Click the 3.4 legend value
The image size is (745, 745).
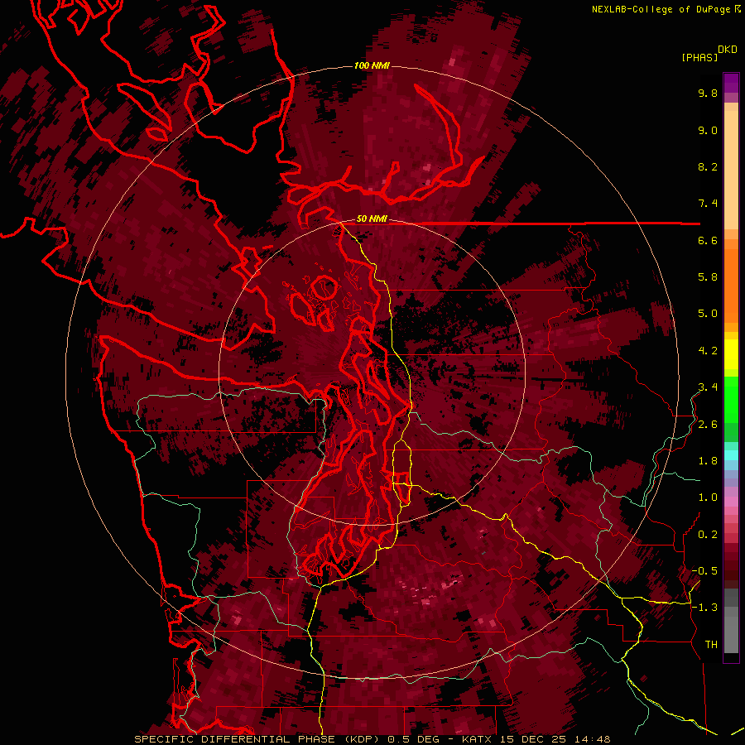point(708,387)
